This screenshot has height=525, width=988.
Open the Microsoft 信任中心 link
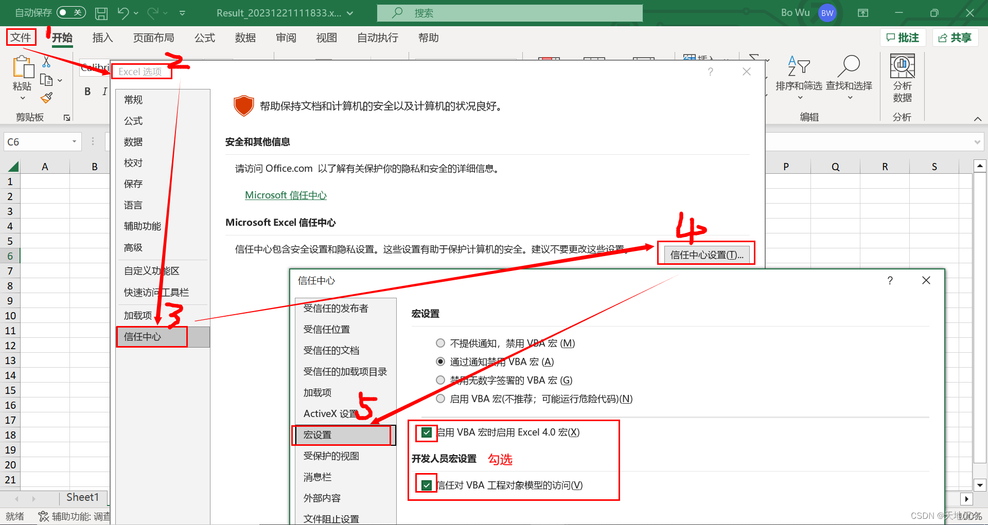[x=286, y=195]
